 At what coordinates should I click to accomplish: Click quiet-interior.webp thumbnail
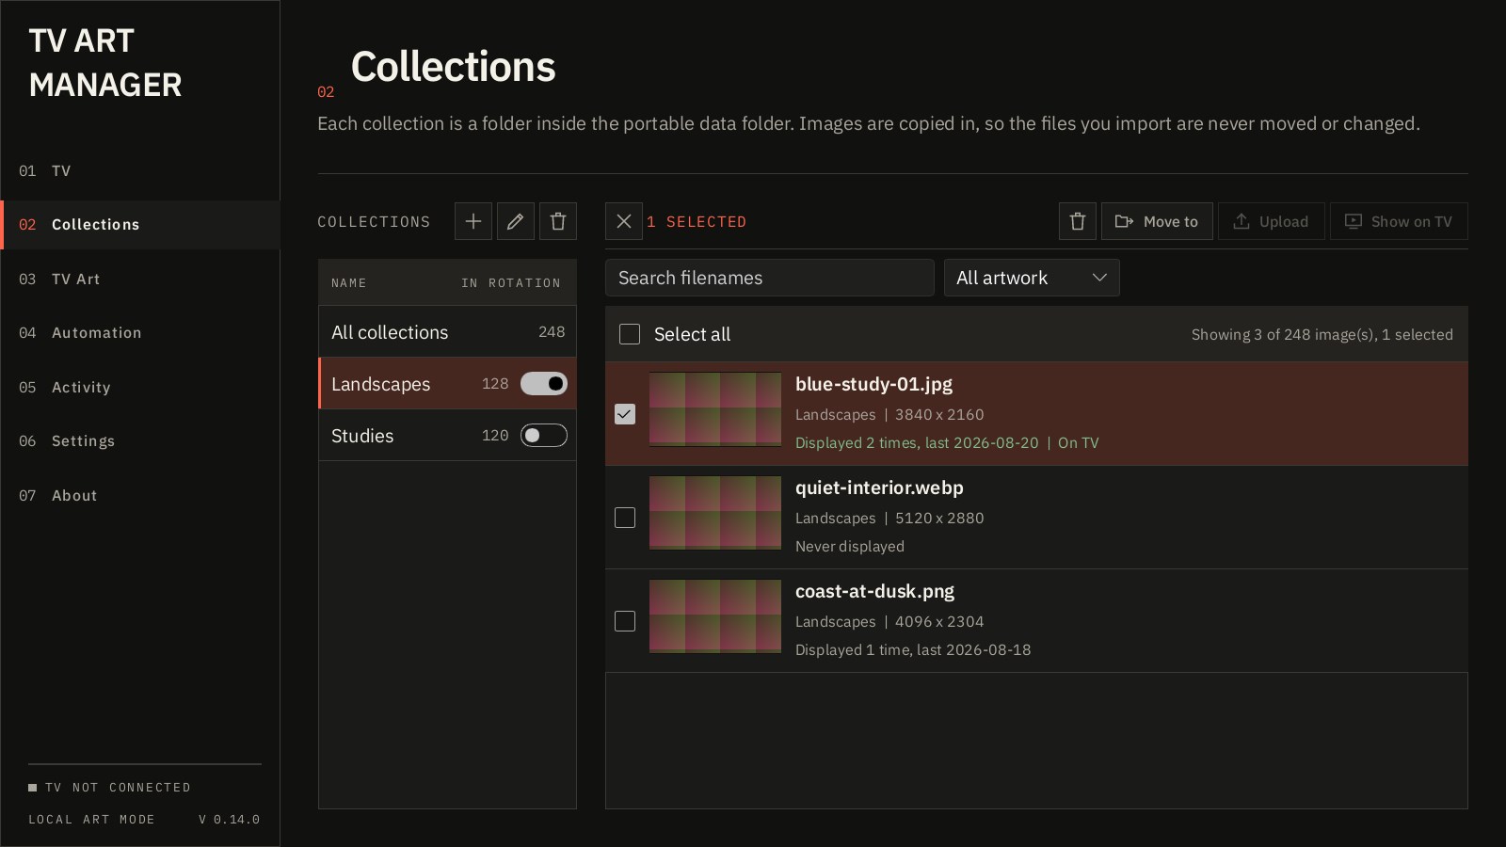(715, 513)
